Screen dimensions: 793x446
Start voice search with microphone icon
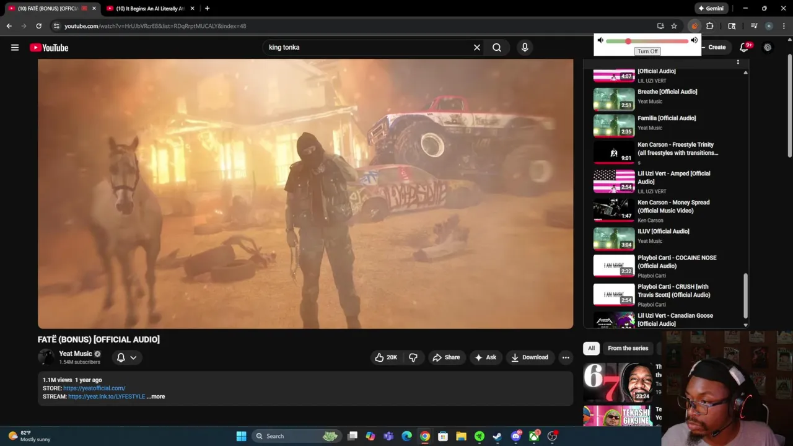click(x=525, y=47)
